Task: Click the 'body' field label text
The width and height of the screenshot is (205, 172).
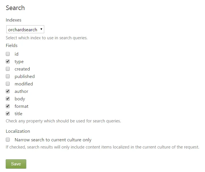Action: pos(20,99)
